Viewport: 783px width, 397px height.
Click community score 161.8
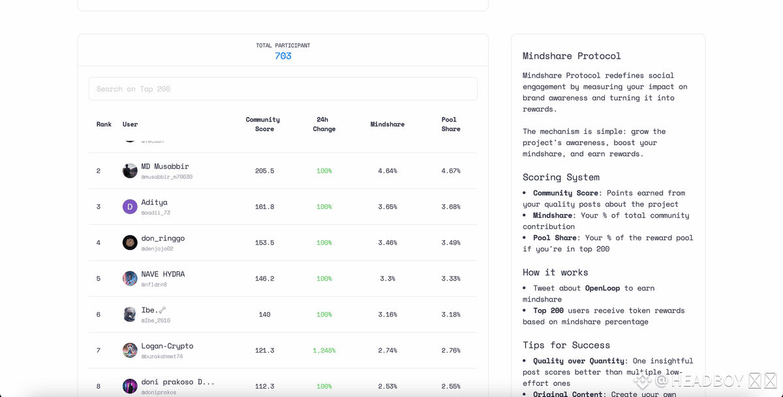point(264,207)
